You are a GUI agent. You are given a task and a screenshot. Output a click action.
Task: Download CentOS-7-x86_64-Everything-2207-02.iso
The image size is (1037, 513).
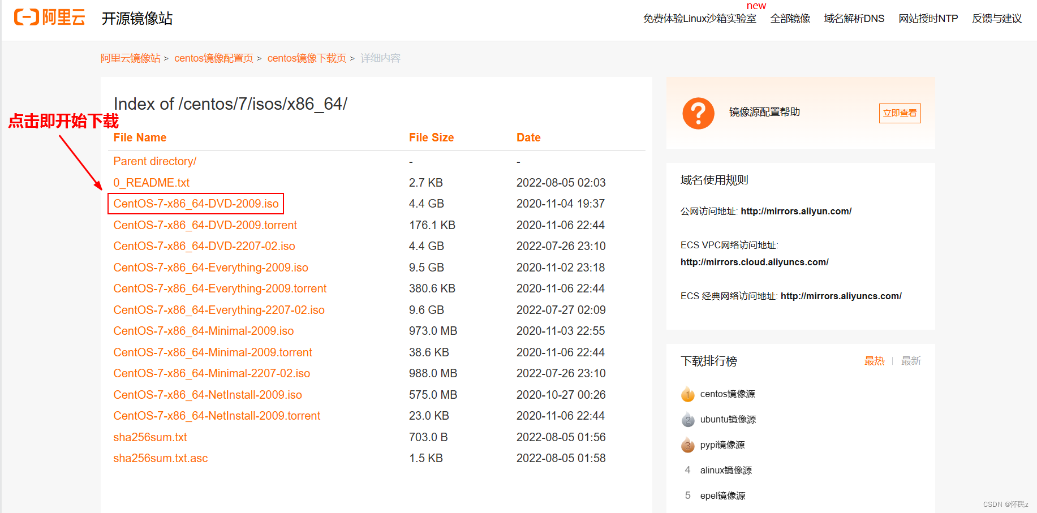219,310
